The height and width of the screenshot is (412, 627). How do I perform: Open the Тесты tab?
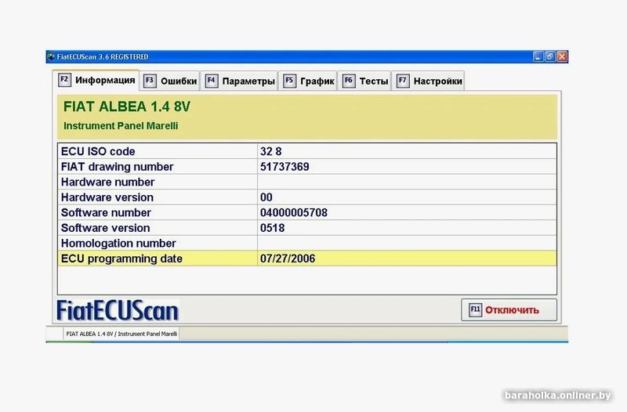click(x=364, y=81)
